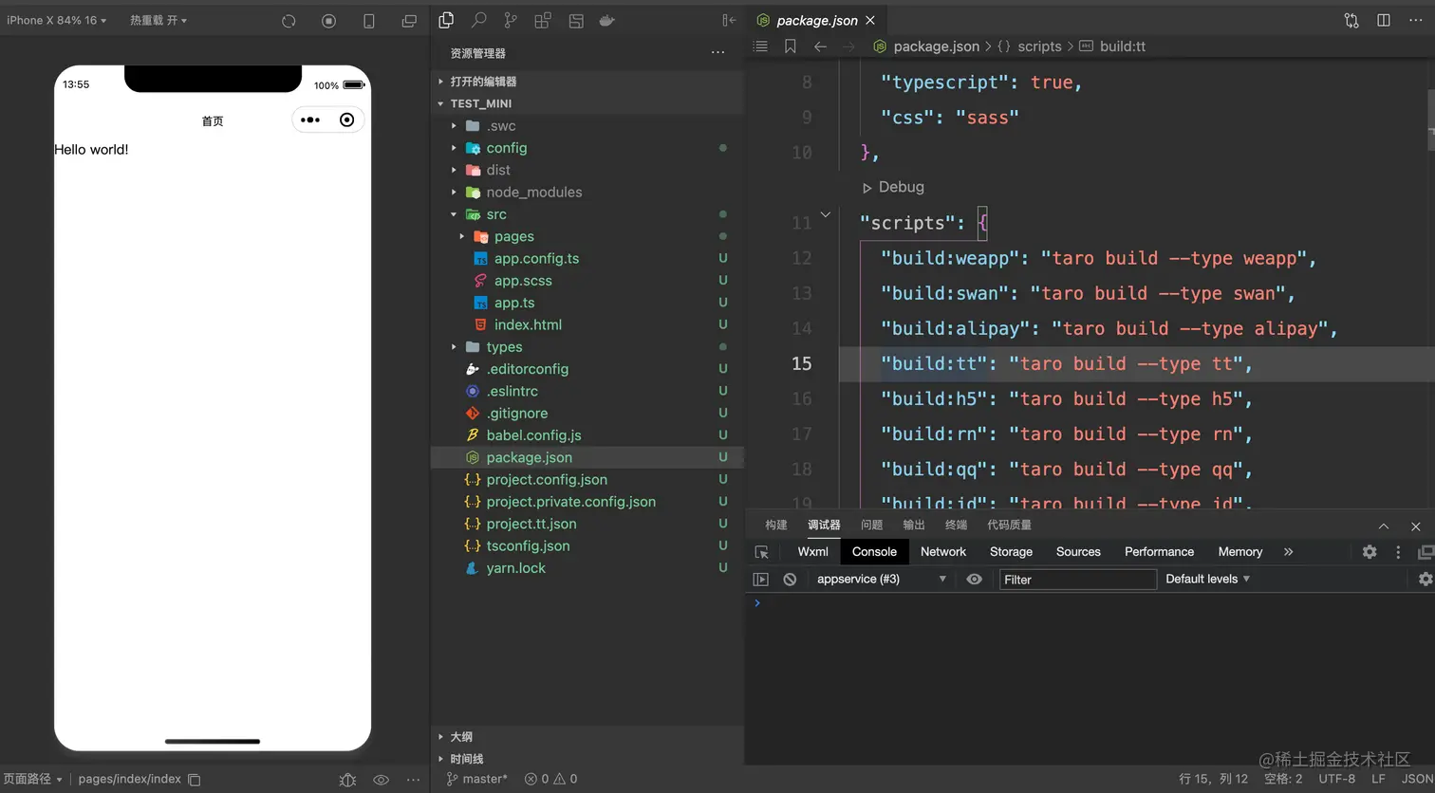Screen dimensions: 1435x793
Task: Open console settings gear at filter row
Action: (x=1426, y=579)
